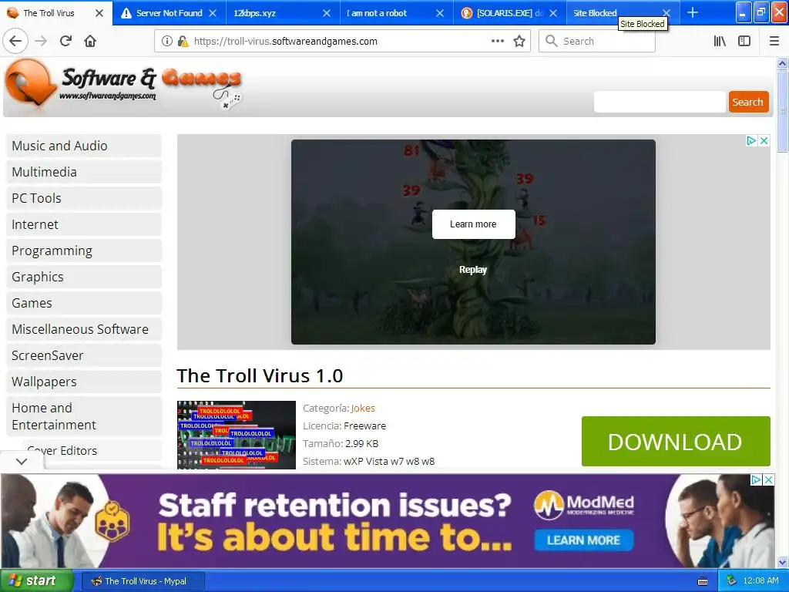Open the Windows start menu
789x592 pixels.
[x=37, y=581]
